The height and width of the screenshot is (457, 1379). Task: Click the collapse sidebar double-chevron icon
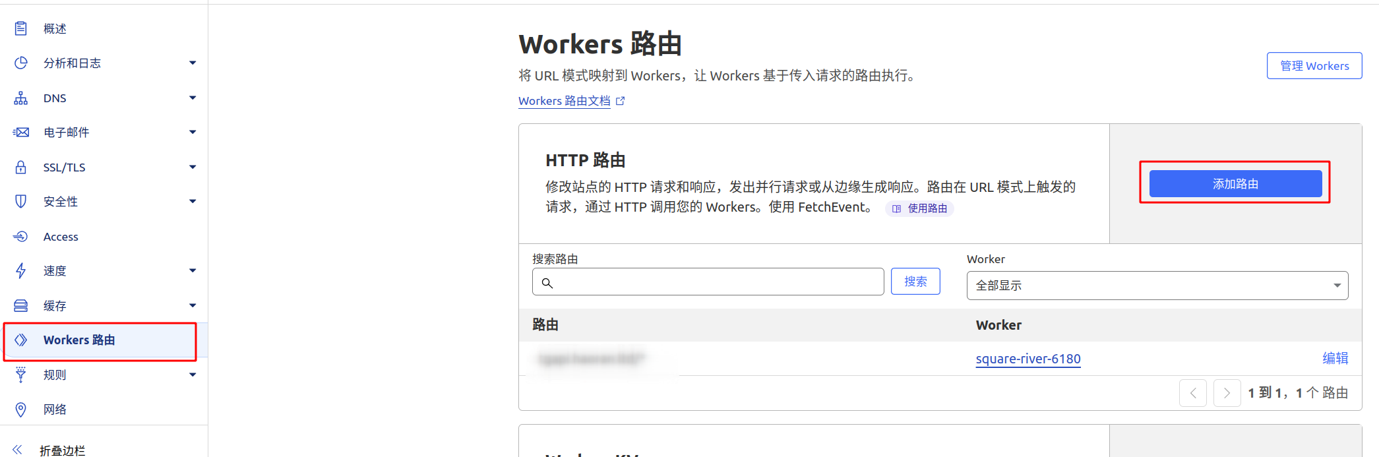pyautogui.click(x=18, y=450)
